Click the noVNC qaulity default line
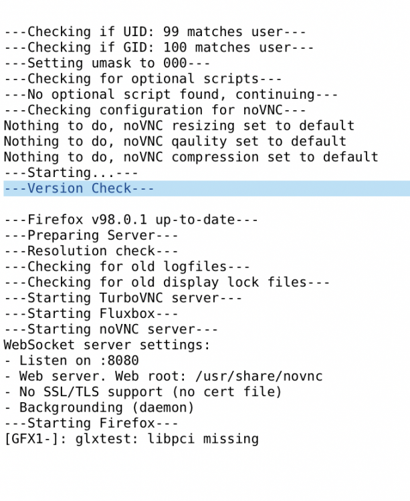This screenshot has height=501, width=410. click(x=175, y=141)
